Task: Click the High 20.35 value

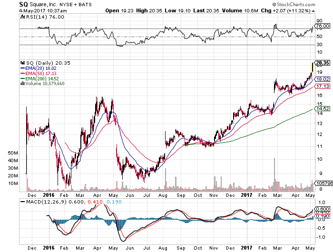Action: 149,10
